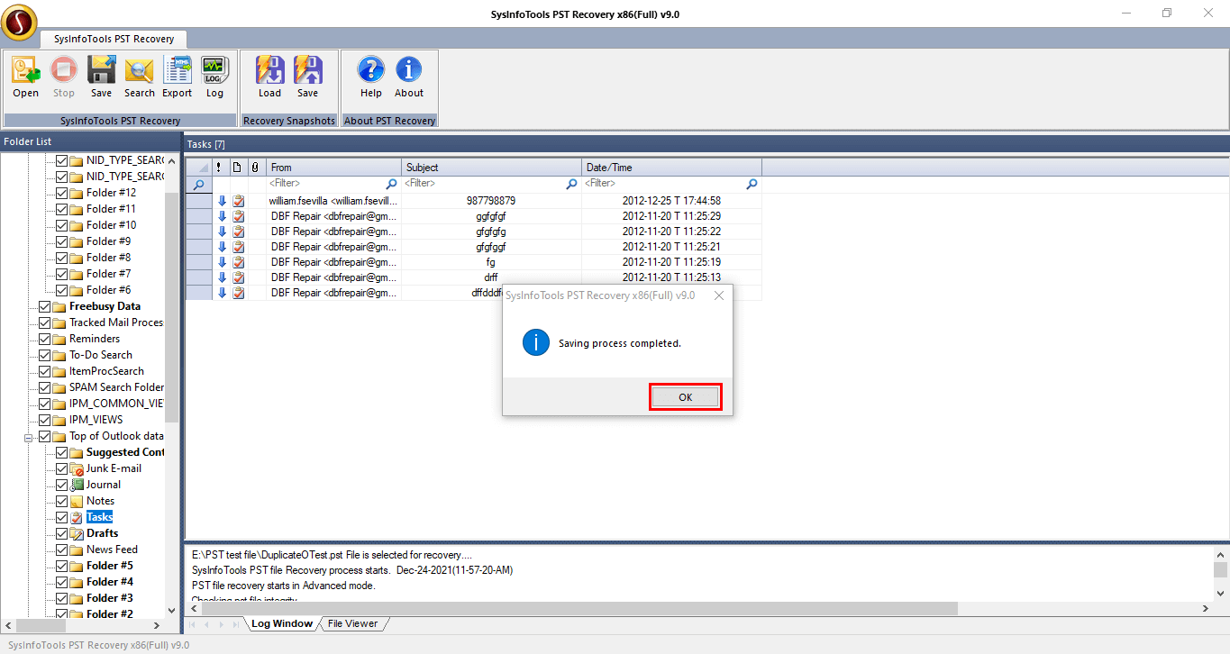Click the About icon
1230x654 pixels.
tap(409, 70)
